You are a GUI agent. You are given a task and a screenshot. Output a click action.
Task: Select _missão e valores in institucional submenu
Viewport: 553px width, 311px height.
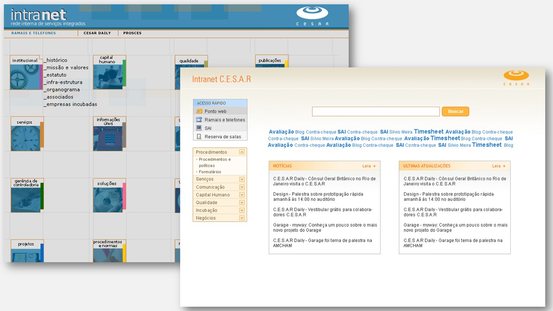coord(66,67)
